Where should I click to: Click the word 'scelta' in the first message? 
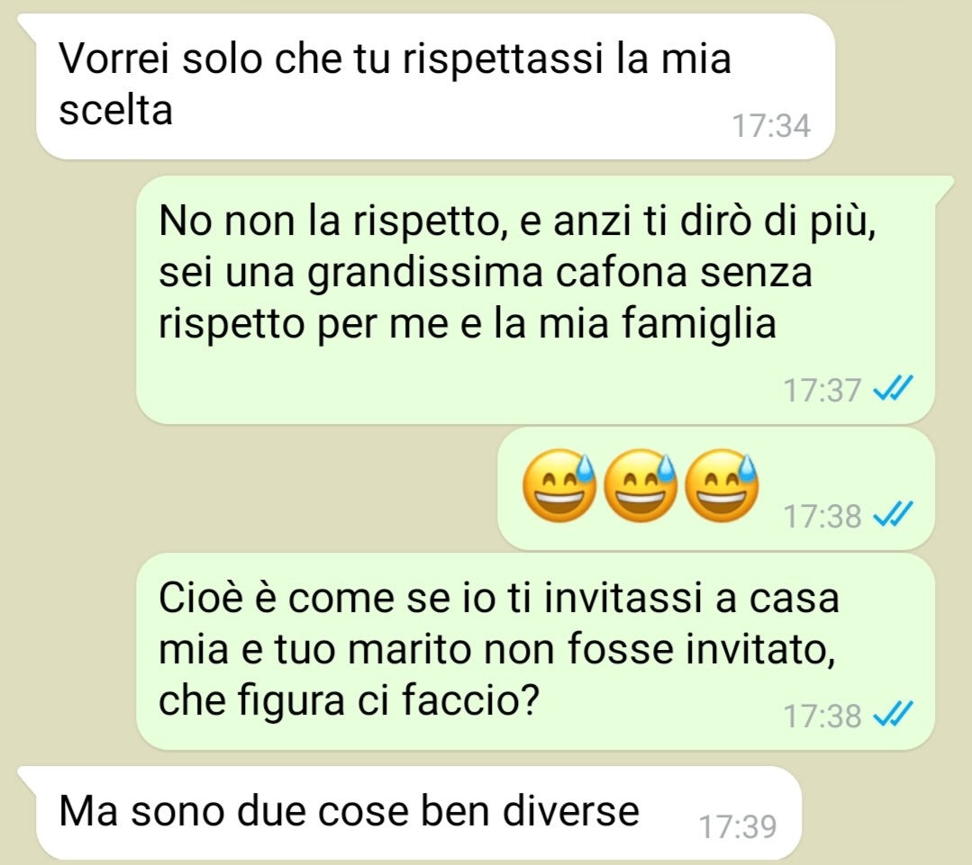pos(115,110)
